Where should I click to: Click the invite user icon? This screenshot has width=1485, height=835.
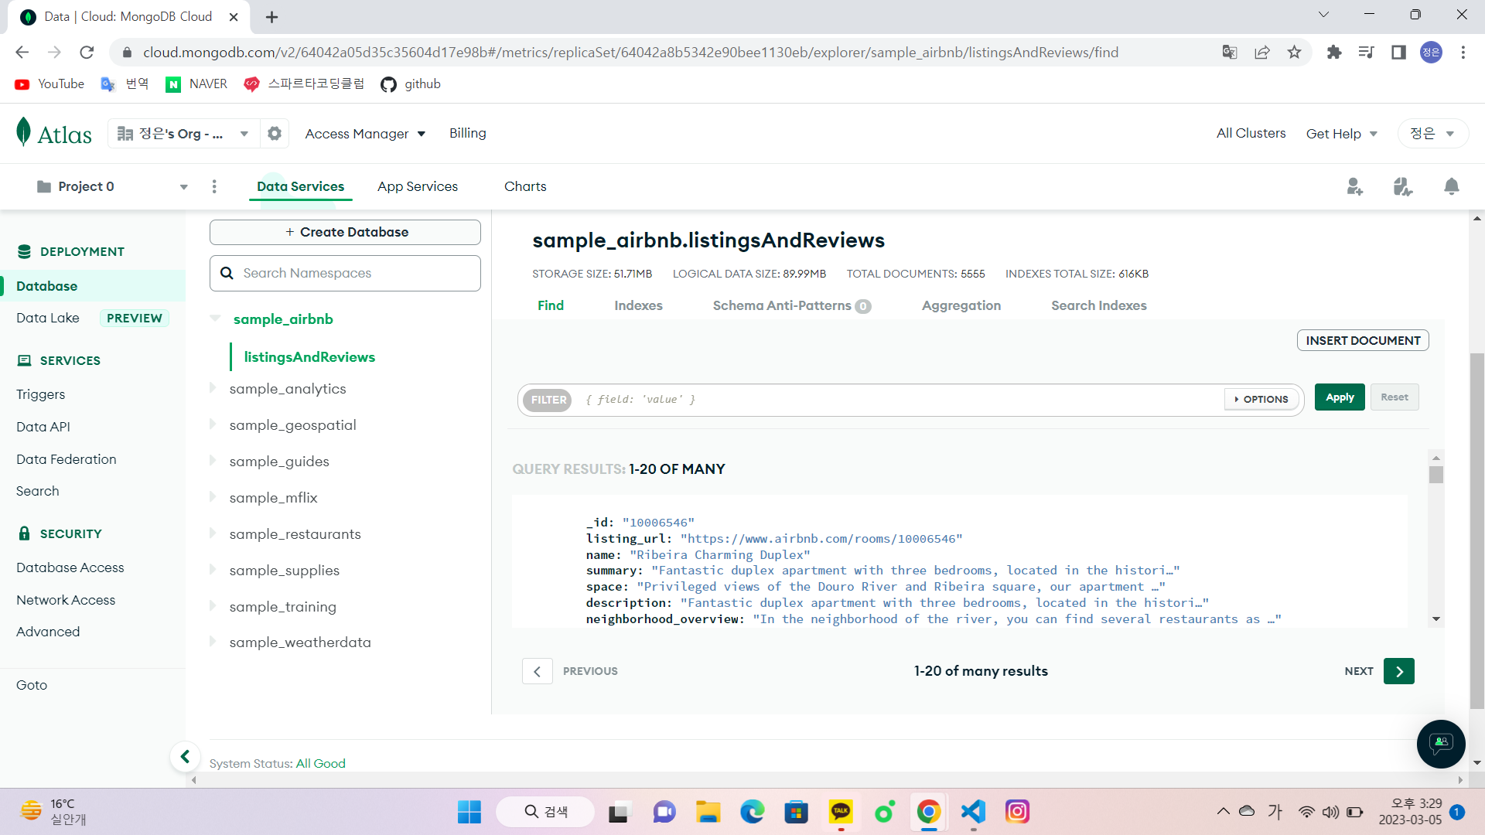(x=1354, y=186)
